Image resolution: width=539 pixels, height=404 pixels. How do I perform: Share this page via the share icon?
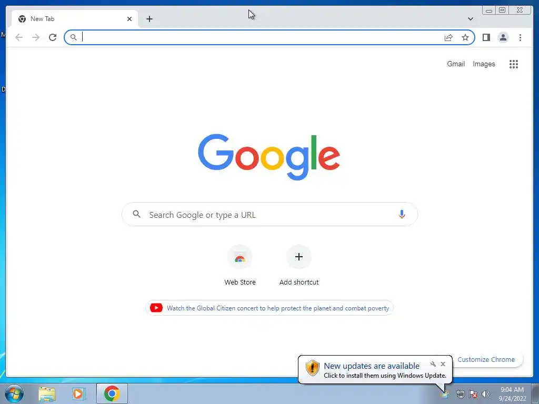448,37
